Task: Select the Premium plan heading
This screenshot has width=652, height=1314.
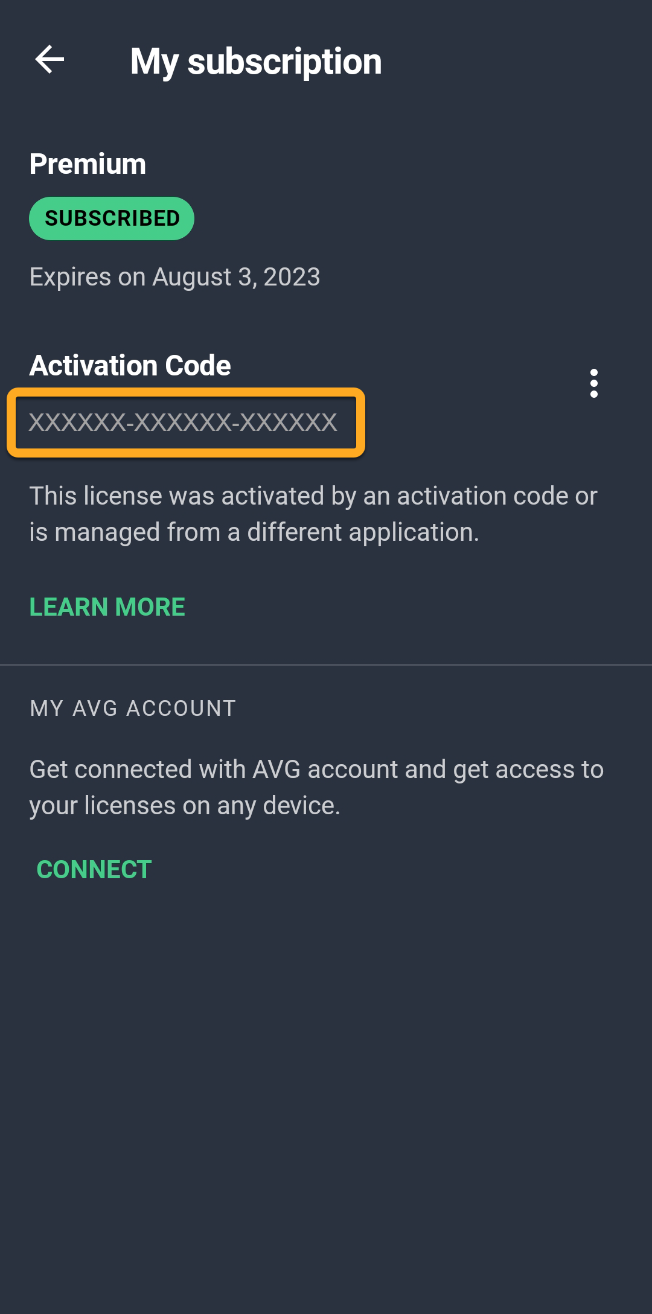Action: tap(88, 164)
